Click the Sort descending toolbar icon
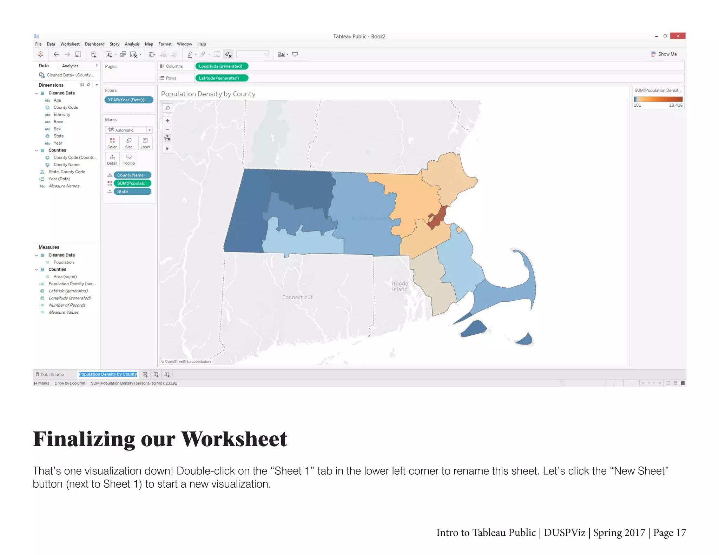Image resolution: width=719 pixels, height=555 pixels. (x=174, y=54)
